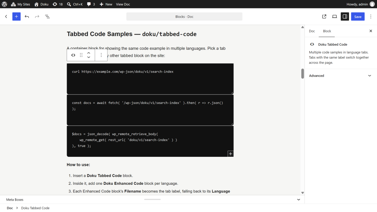View the 3 comments in moderation
This screenshot has width=377, height=212.
tap(91, 4)
